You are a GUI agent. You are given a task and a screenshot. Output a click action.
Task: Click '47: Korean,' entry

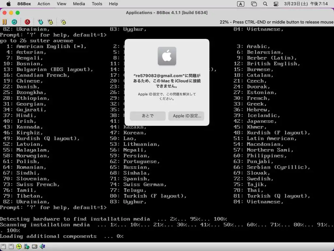pos(128,133)
